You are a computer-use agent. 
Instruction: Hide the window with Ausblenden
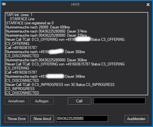click(x=136, y=119)
